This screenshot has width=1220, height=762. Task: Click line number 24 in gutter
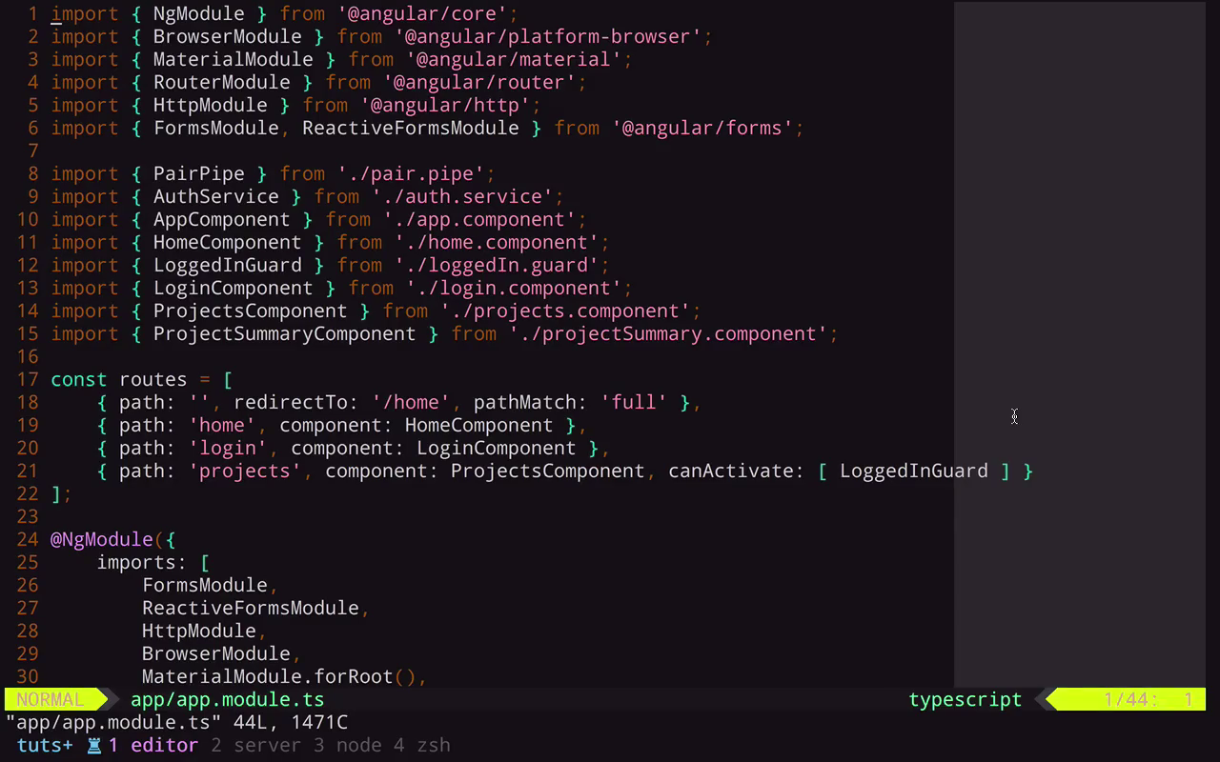coord(28,539)
